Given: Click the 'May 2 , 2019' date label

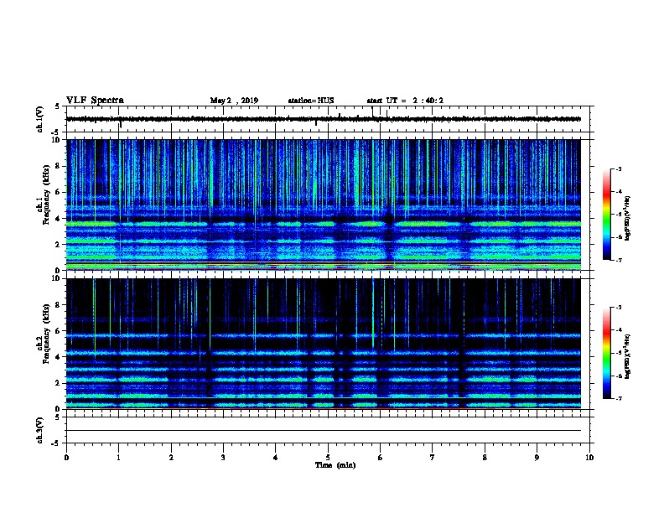Looking at the screenshot, I should pos(234,101).
